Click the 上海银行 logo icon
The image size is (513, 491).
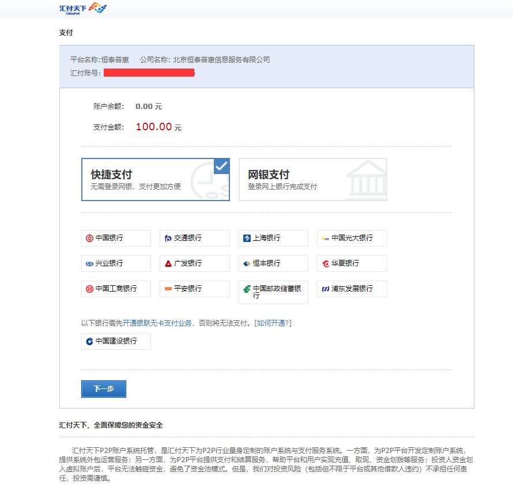[247, 238]
